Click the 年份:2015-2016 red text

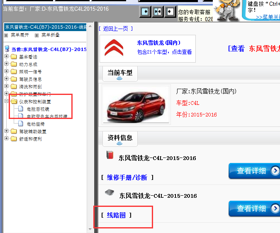[197, 114]
